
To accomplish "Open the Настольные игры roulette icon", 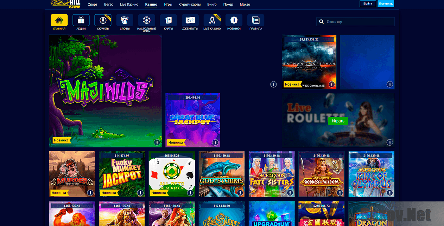I will (x=146, y=20).
